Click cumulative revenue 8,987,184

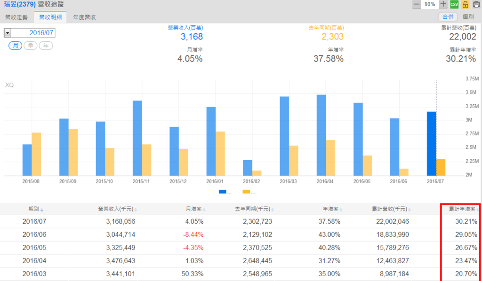[x=394, y=273]
